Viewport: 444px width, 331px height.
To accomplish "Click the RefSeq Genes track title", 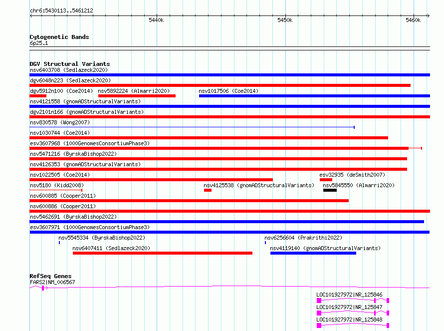I will [x=50, y=276].
